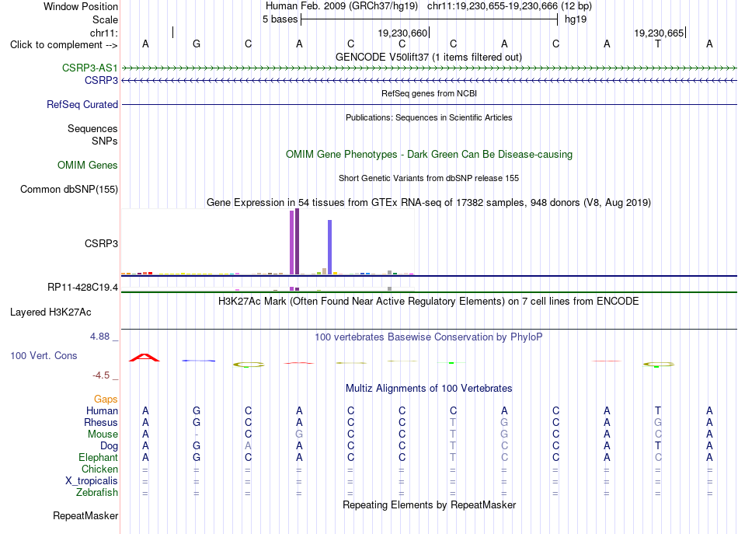The width and height of the screenshot is (738, 534).
Task: Click the hg19 label beside the scale bar
Action: (x=576, y=19)
